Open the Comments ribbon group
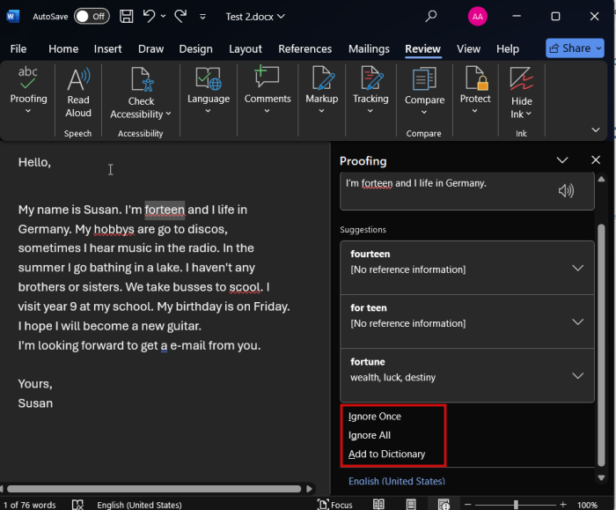This screenshot has width=616, height=510. coord(268,91)
